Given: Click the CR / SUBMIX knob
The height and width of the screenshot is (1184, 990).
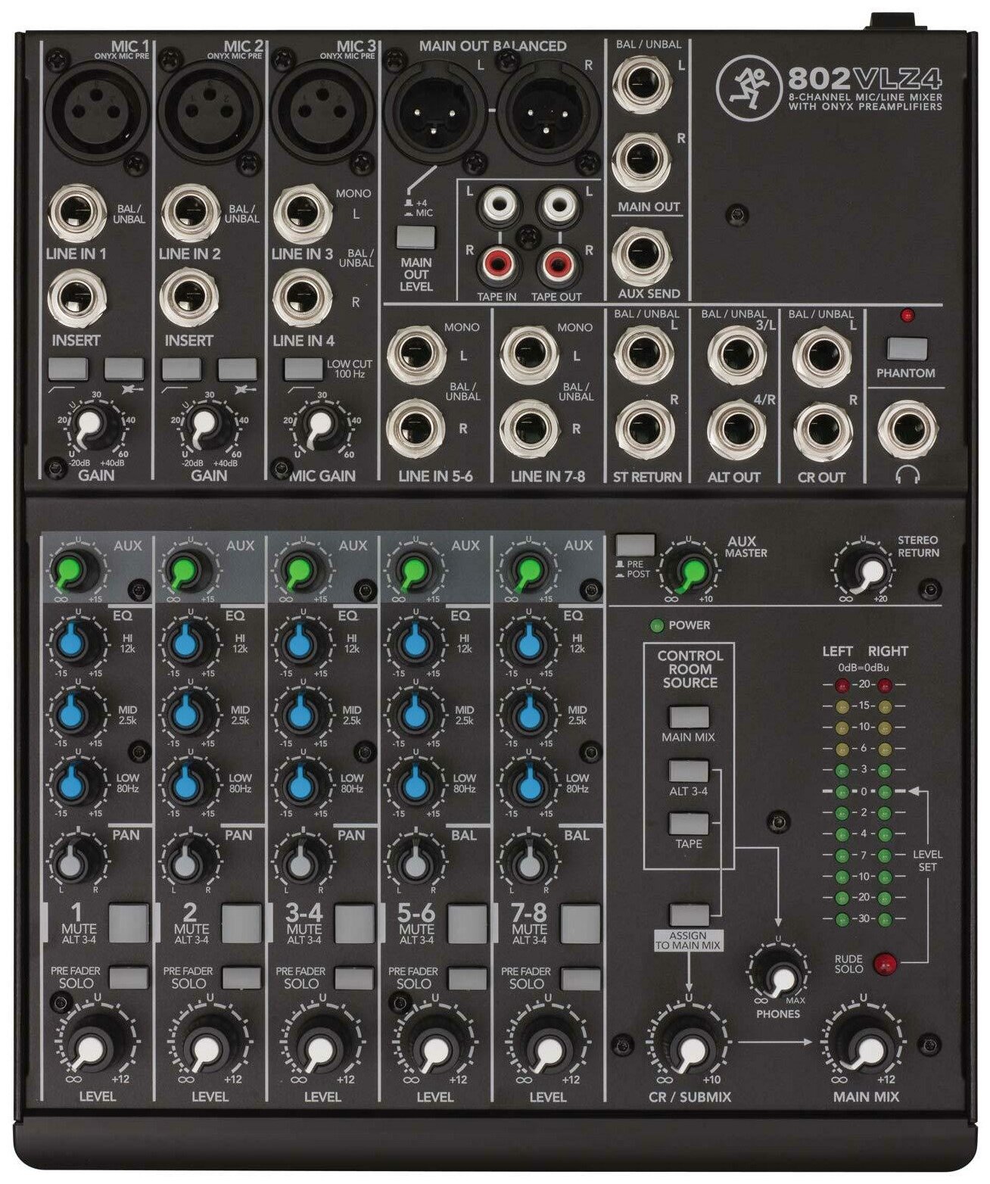Looking at the screenshot, I should point(688,1048).
